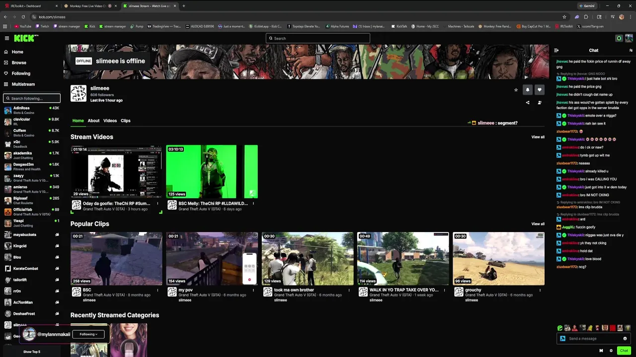Click the browser back arrow

point(5,17)
